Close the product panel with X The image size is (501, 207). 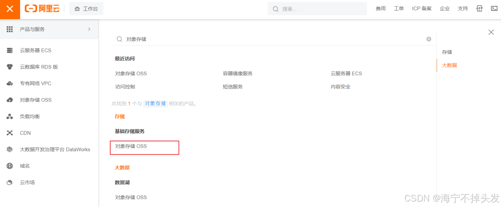click(491, 32)
